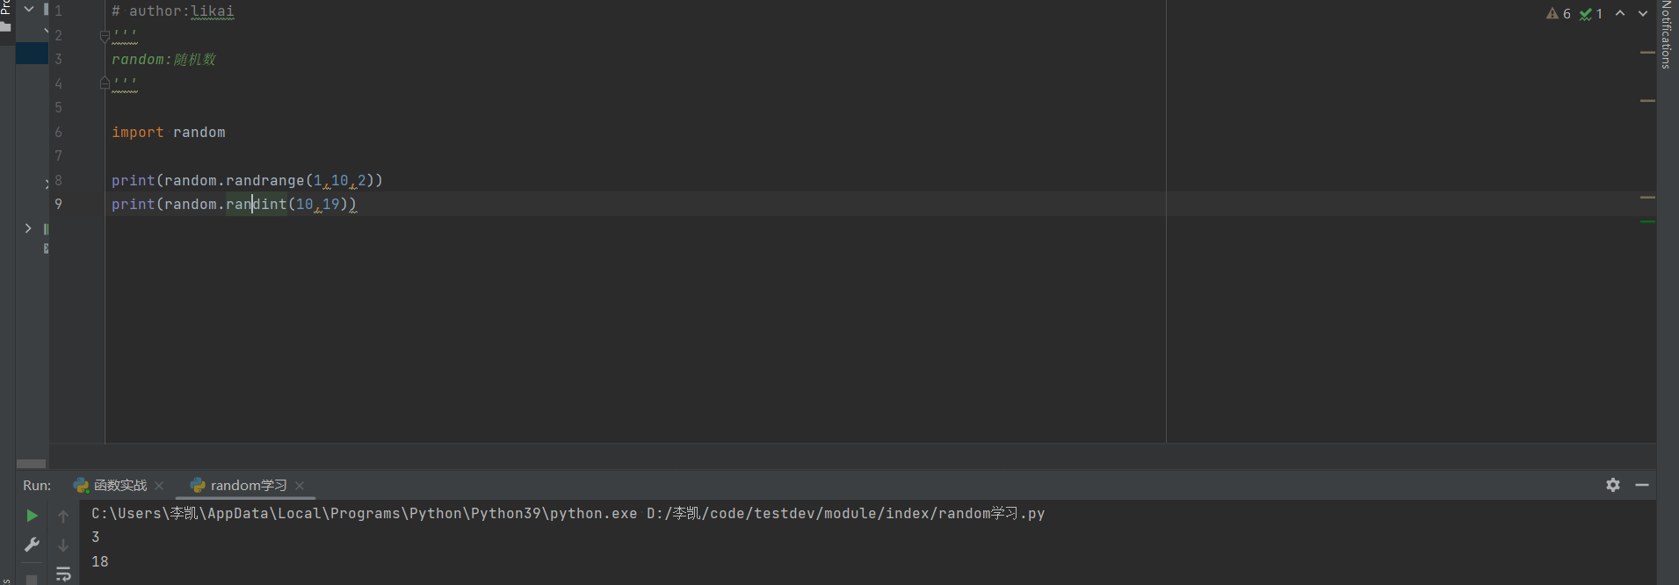Image resolution: width=1679 pixels, height=585 pixels.
Task: Click the up arrow in Run panel
Action: tap(63, 516)
